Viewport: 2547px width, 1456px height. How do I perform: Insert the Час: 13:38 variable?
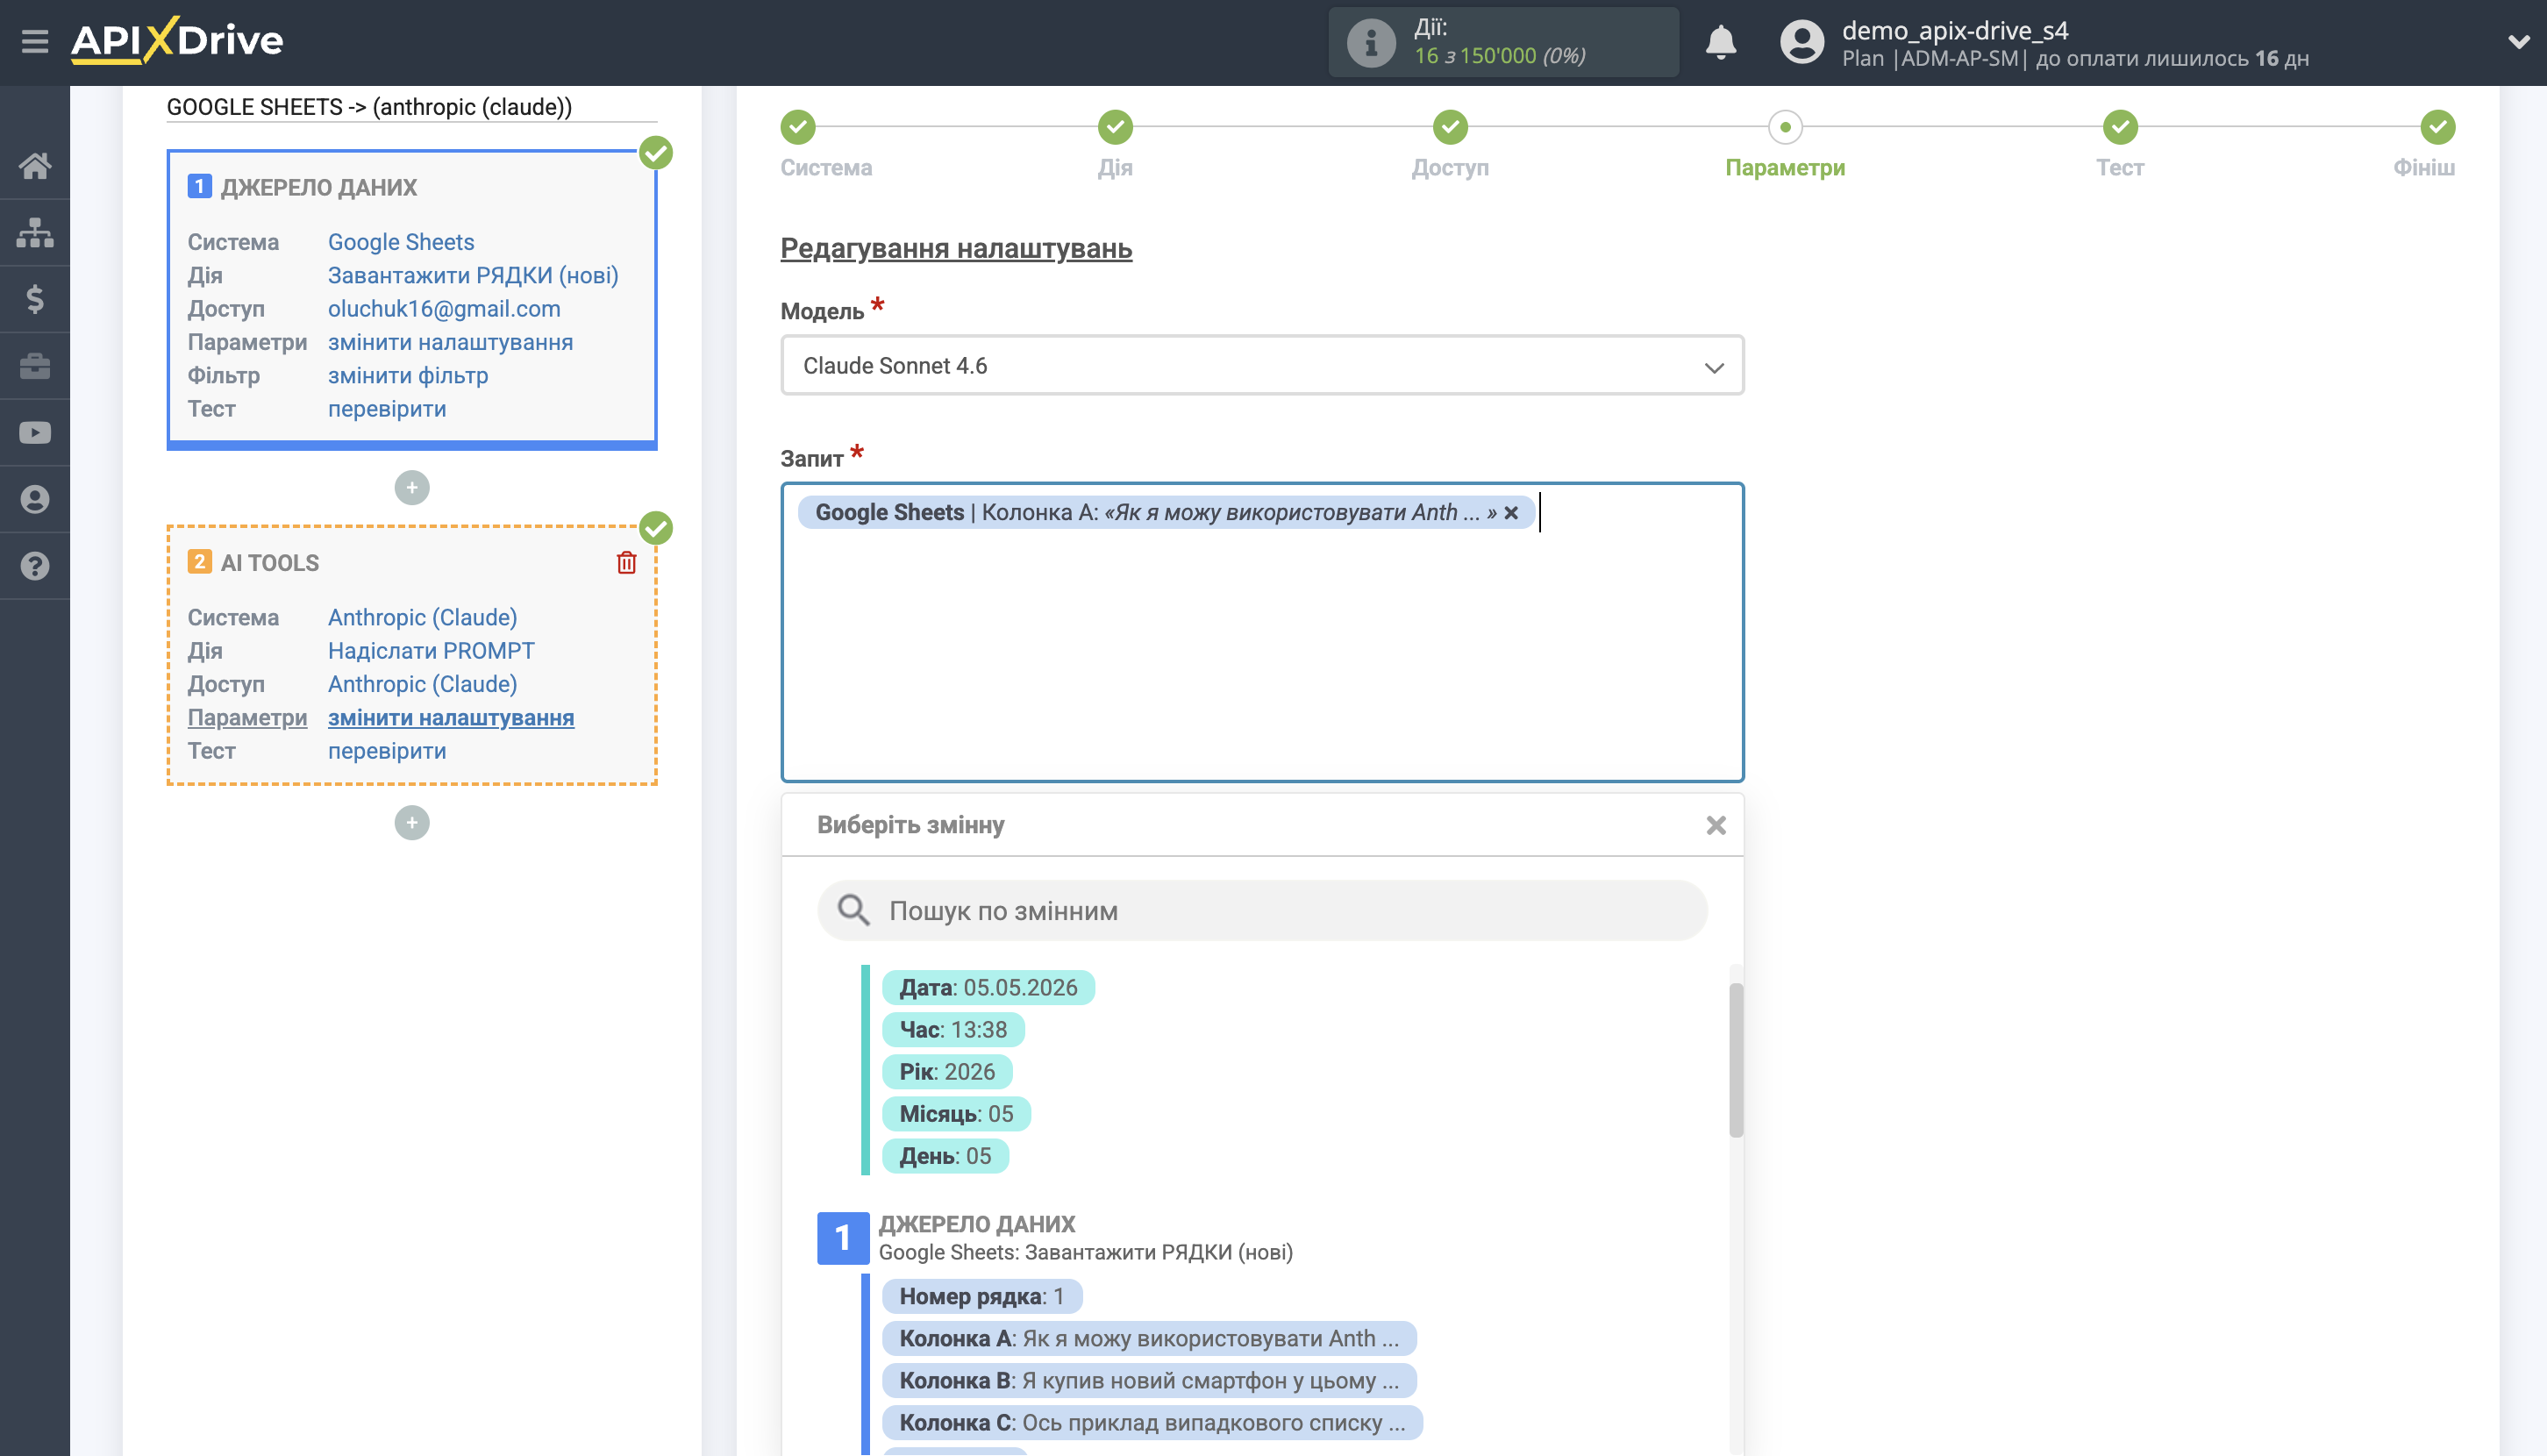[x=953, y=1030]
